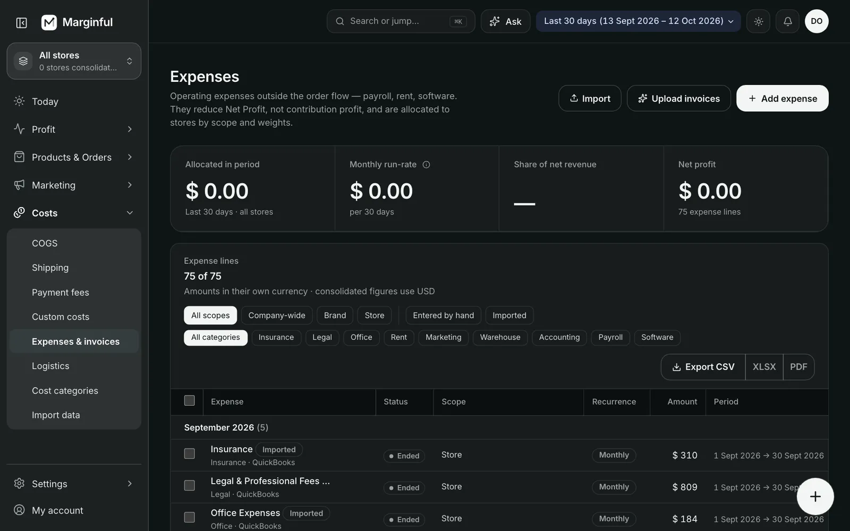Click the Export CSV button
The image size is (850, 531).
[x=703, y=367]
